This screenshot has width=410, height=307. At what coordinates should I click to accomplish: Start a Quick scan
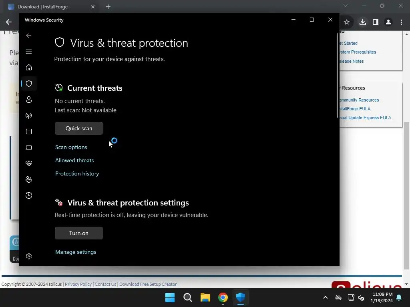tap(79, 128)
